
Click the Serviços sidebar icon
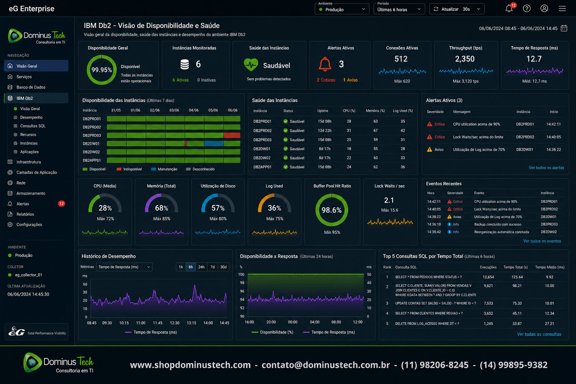(10, 76)
